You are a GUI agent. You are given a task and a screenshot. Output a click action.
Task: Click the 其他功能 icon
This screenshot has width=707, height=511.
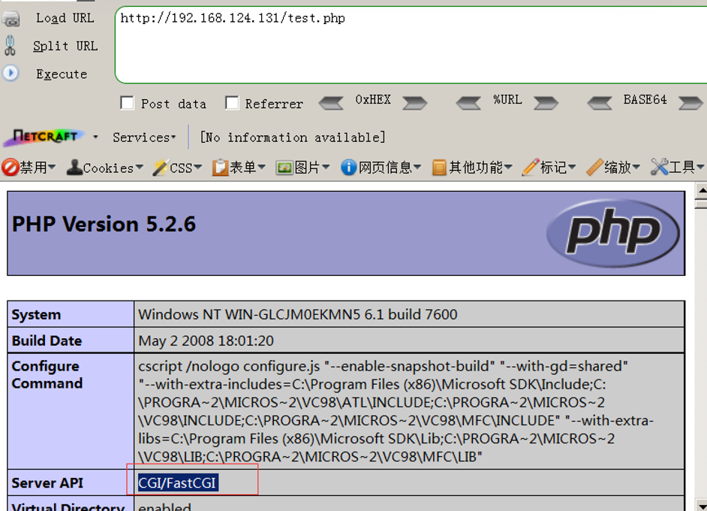tap(439, 168)
